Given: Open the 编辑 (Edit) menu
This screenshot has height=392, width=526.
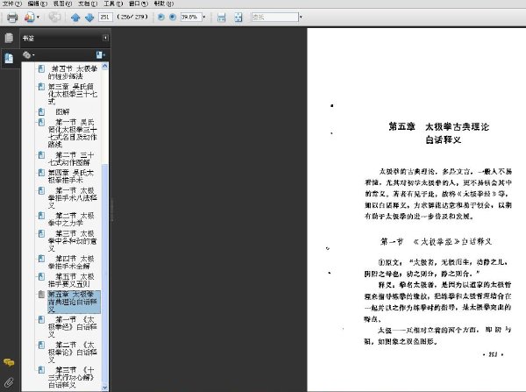Looking at the screenshot, I should point(37,4).
